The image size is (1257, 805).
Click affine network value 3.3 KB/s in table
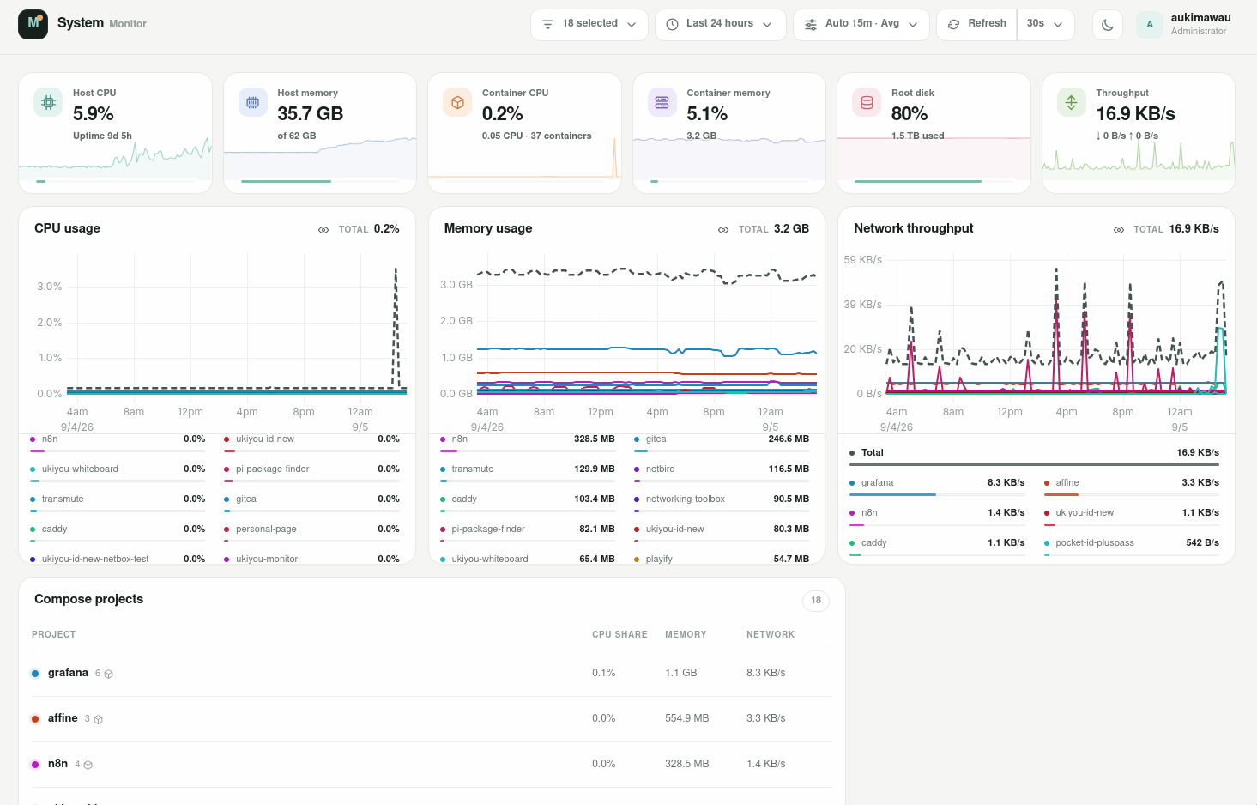(766, 718)
